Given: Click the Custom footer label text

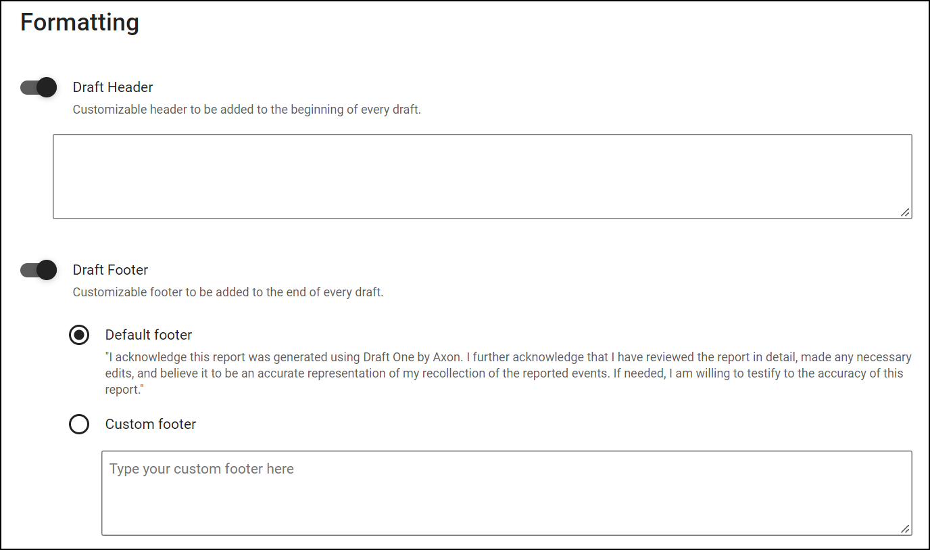Looking at the screenshot, I should point(150,424).
